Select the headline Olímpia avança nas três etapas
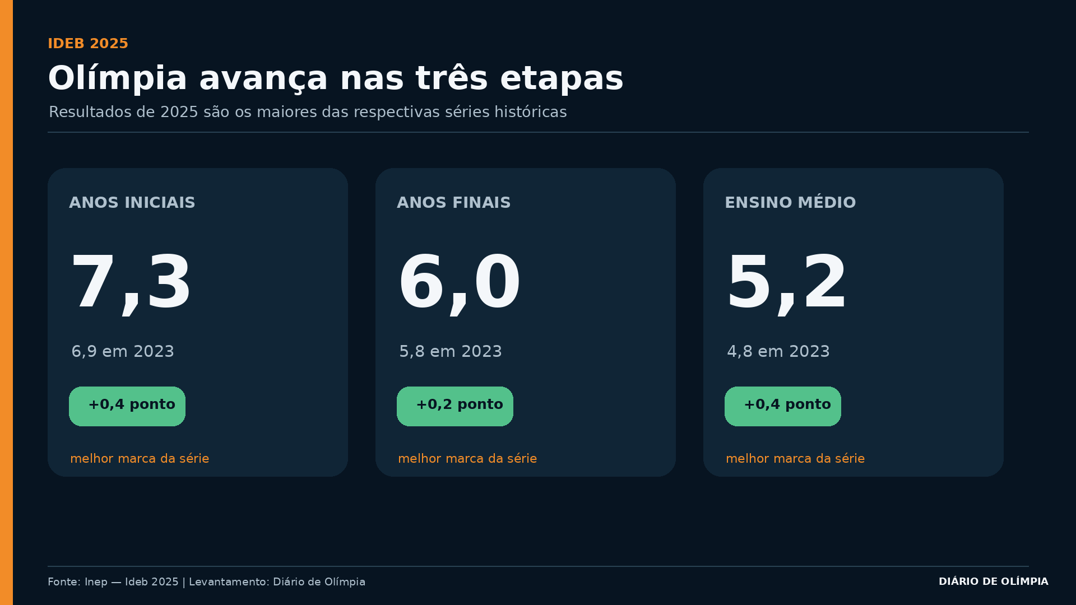 336,78
